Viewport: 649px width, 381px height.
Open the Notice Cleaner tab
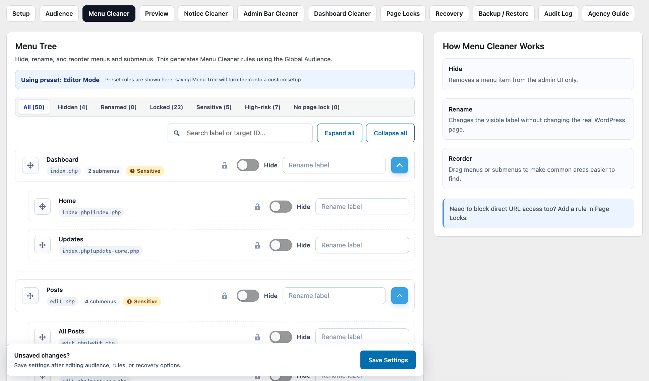206,14
